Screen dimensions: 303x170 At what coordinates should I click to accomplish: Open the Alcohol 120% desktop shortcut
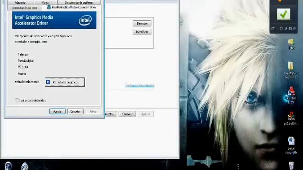291,95
